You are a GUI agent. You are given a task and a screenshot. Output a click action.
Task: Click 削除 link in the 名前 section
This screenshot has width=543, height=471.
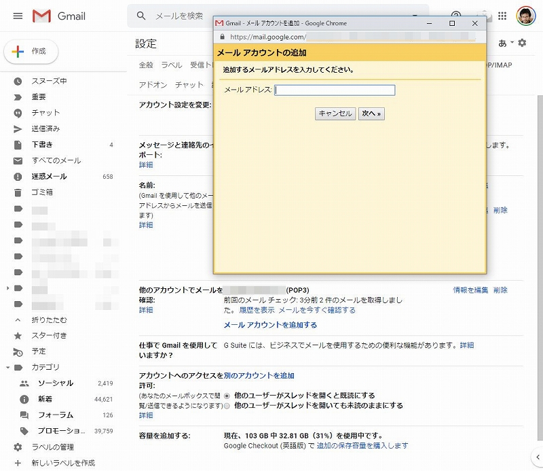click(500, 210)
